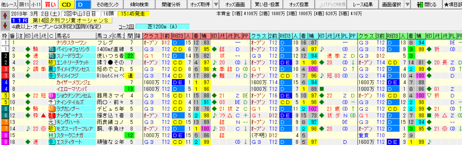The width and height of the screenshot is (462, 145).
Task: Click the 16頭 runners field
Action: point(109,14)
